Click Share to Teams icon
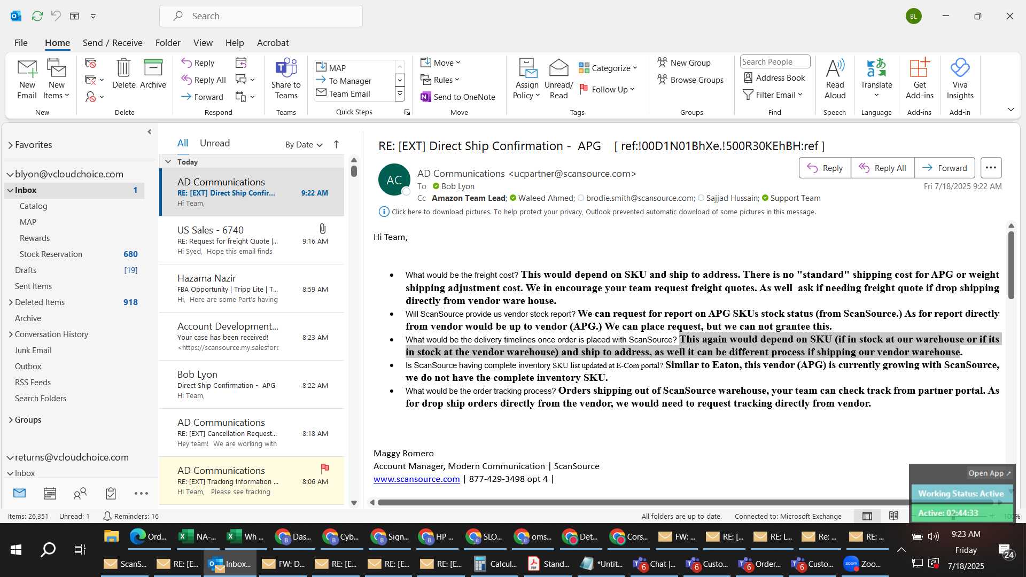 point(286,79)
